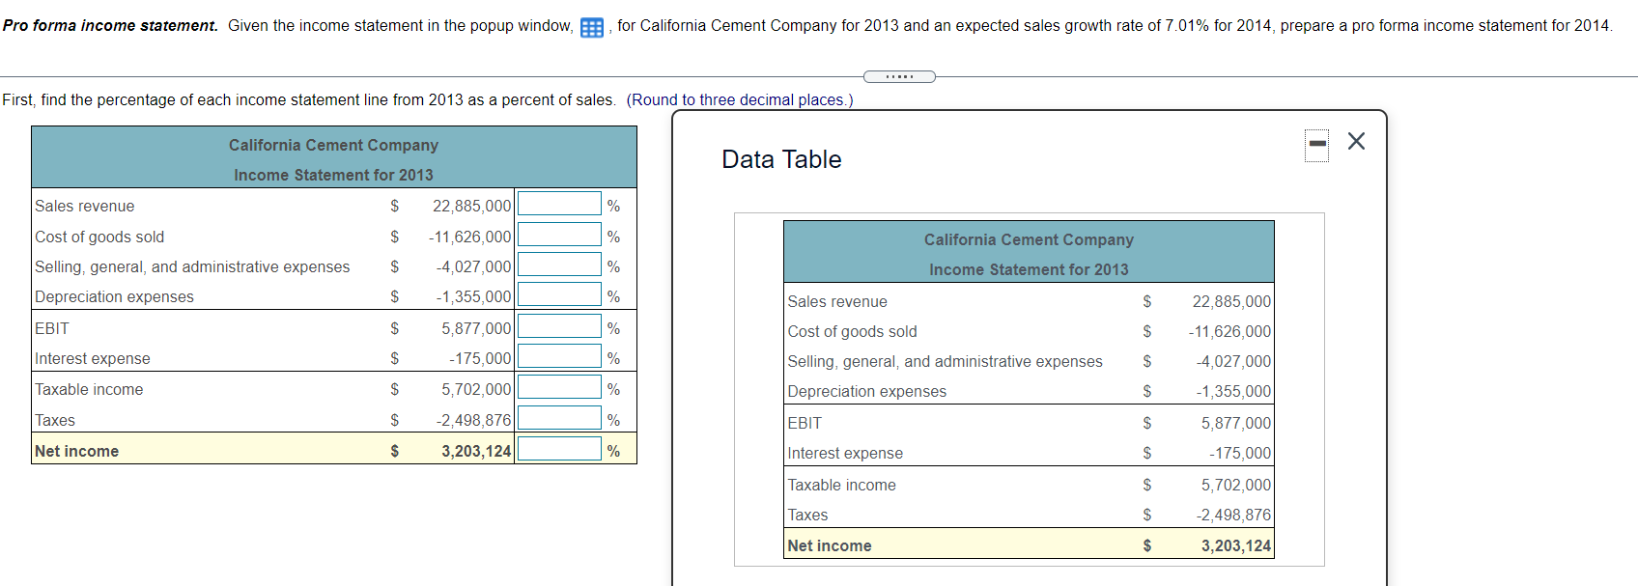Click Net income label in Data Table
Screen dimensions: 1638x586
(830, 545)
